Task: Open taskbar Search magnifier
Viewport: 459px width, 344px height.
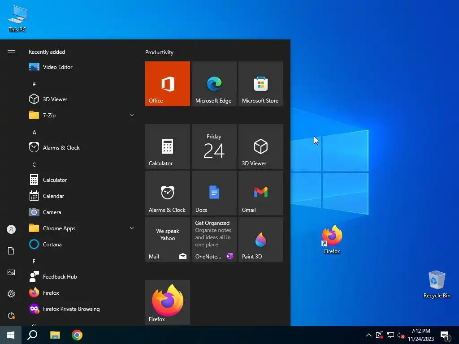Action: click(x=32, y=335)
